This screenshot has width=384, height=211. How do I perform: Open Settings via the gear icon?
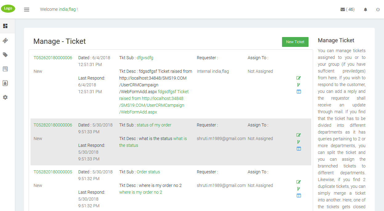[x=5, y=97]
